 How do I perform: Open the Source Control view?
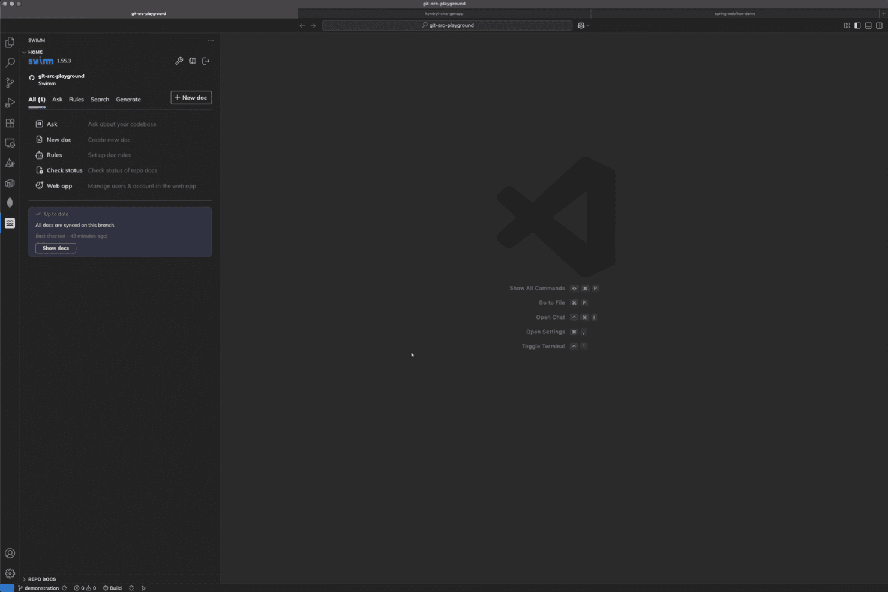pos(10,83)
